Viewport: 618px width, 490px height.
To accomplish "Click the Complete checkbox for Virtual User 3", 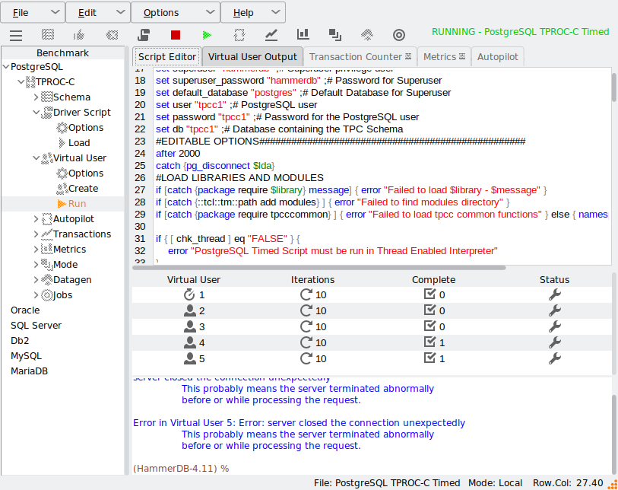I will (429, 326).
